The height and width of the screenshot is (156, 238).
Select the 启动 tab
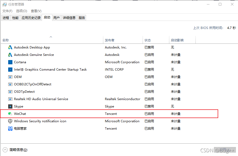47,17
